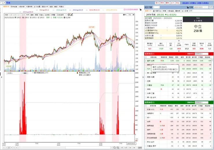
Task: Tick the select-all checkbox in 區間買超15 table
Action: (146, 57)
